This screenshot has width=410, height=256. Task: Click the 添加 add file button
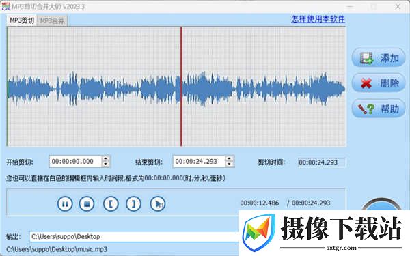[x=379, y=58]
